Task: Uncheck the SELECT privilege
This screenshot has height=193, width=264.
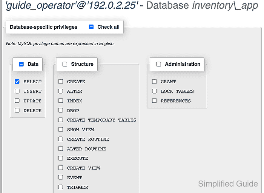Action: [x=17, y=82]
